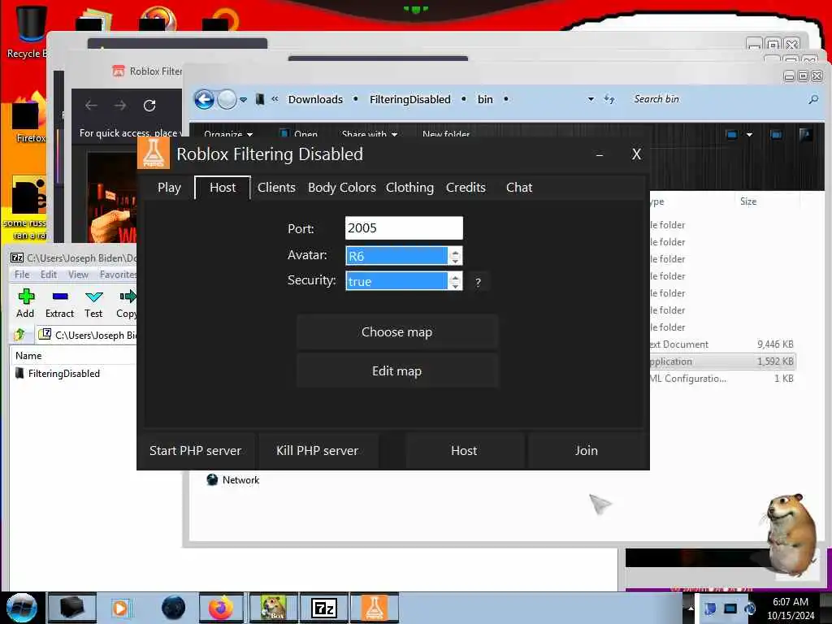832x624 pixels.
Task: Open the address bar history dropdown arrow
Action: [591, 99]
